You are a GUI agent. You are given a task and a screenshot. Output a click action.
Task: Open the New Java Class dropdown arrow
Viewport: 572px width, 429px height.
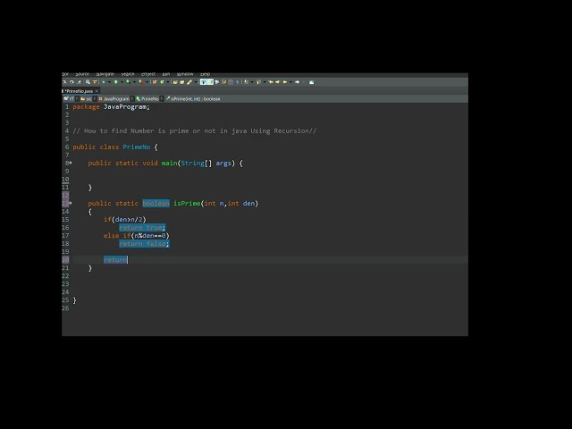pos(168,82)
